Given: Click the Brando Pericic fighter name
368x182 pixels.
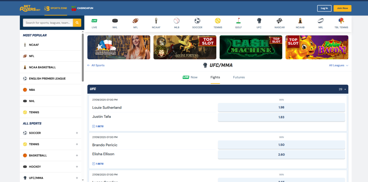Looking at the screenshot, I should click(x=105, y=145).
